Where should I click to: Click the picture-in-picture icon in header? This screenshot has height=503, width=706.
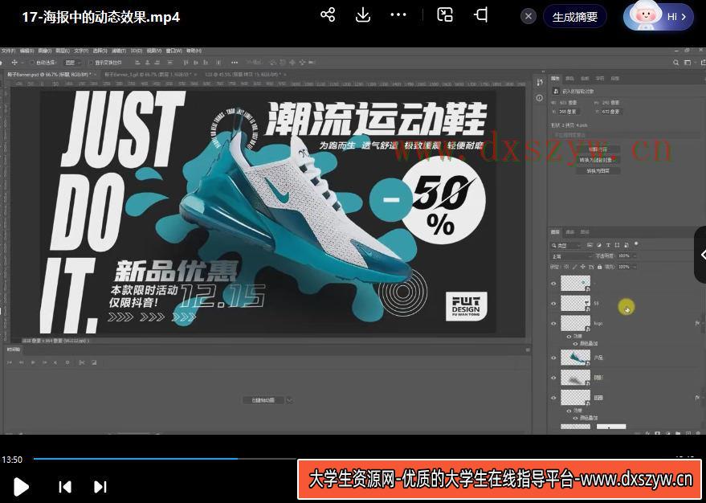(445, 14)
